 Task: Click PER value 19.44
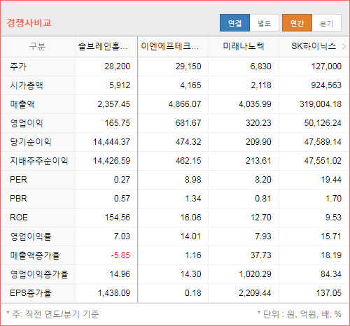(x=331, y=180)
